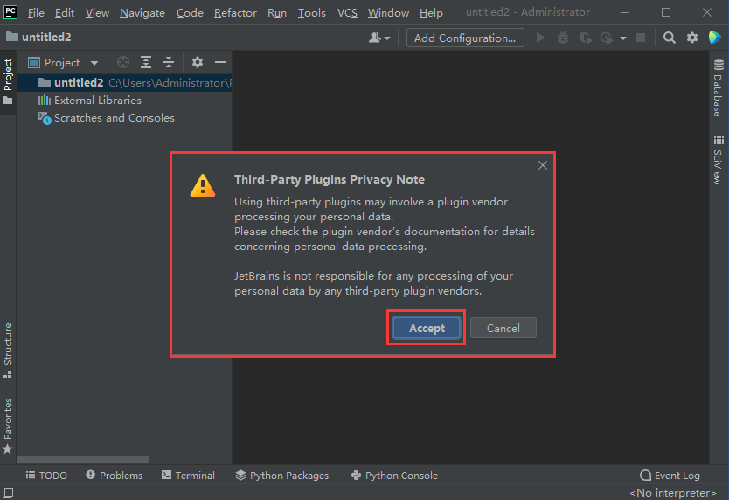The width and height of the screenshot is (729, 500).
Task: Open the SciView side panel
Action: 719,160
